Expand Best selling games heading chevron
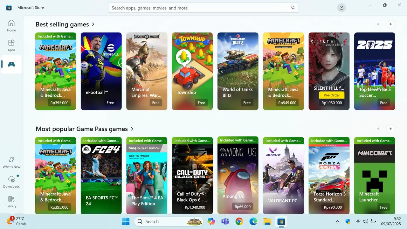The image size is (407, 229). click(x=93, y=24)
